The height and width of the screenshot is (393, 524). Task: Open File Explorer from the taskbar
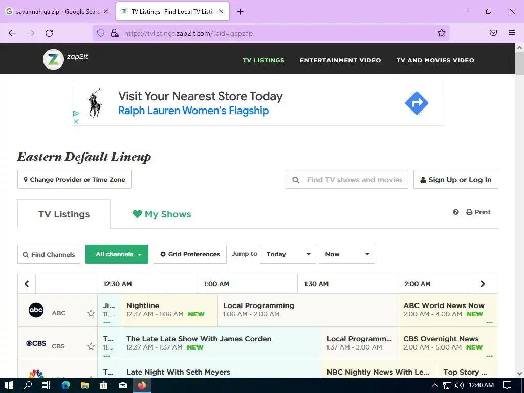pos(85,385)
